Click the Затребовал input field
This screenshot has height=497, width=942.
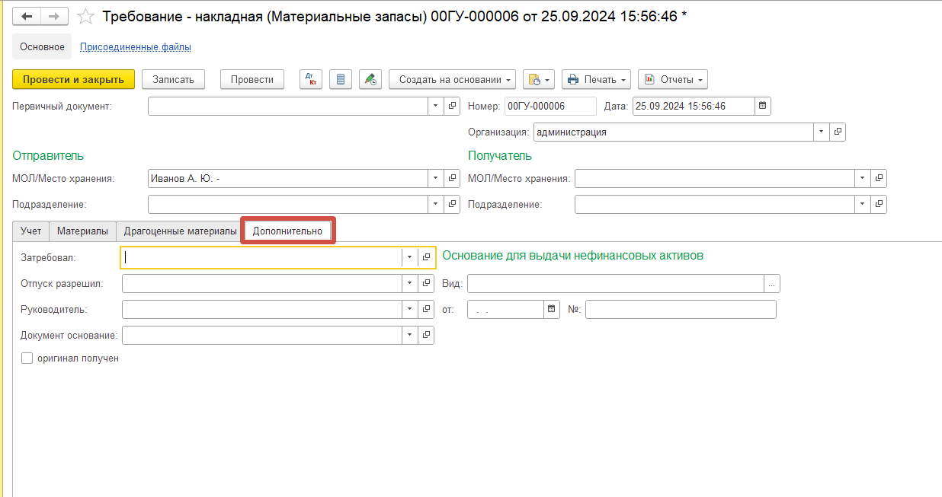point(262,257)
